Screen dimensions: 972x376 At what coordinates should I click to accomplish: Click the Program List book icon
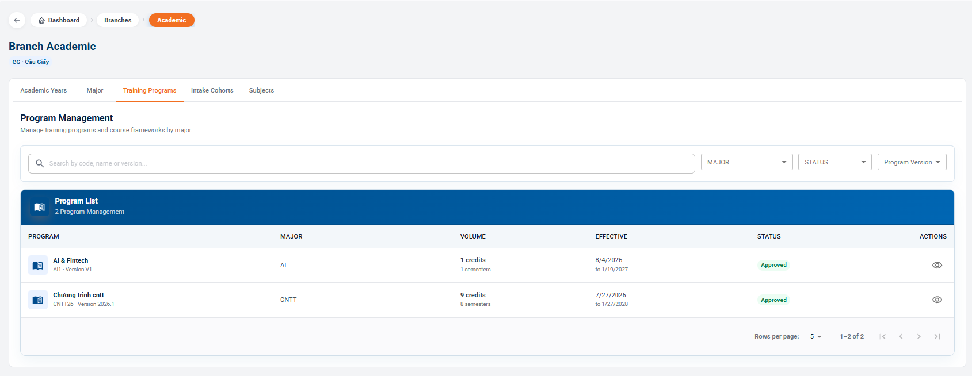click(40, 207)
